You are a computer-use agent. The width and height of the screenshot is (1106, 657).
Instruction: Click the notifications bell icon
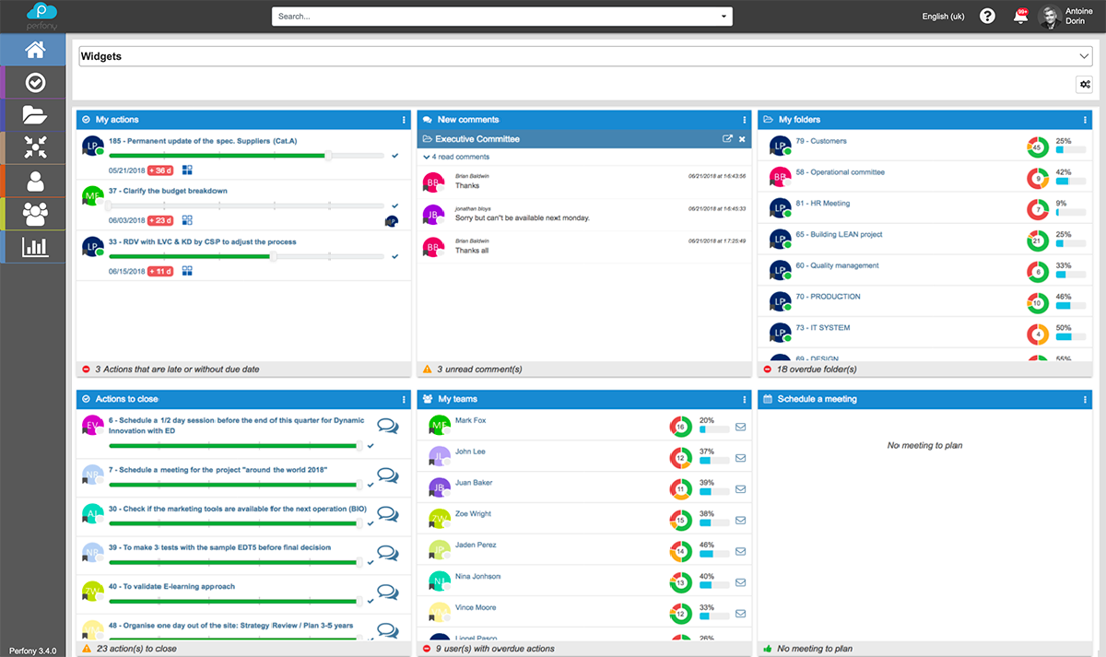(x=1020, y=17)
